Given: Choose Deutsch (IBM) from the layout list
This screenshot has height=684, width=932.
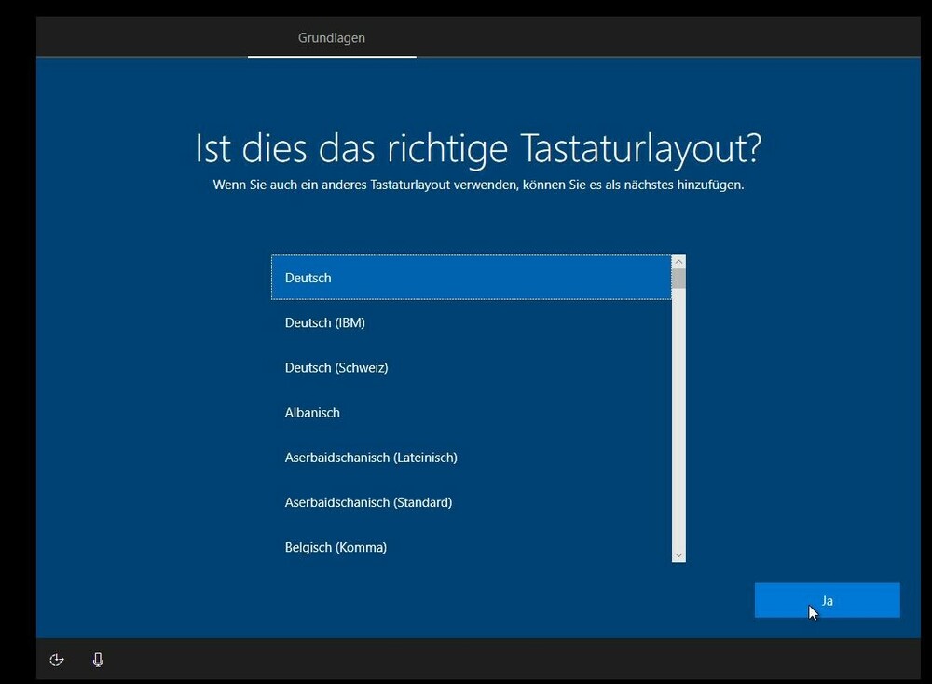Looking at the screenshot, I should 471,322.
